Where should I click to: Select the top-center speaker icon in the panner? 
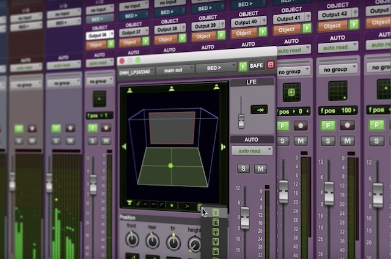pyautogui.click(x=171, y=89)
